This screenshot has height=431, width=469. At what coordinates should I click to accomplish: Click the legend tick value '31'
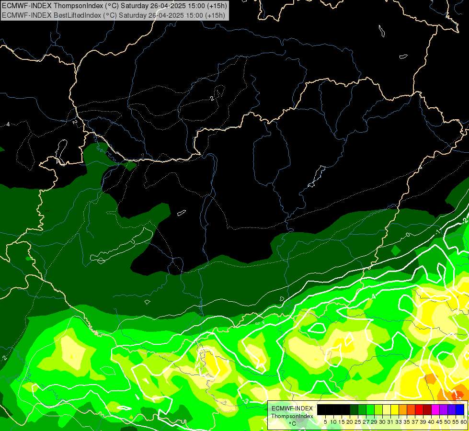(390, 422)
